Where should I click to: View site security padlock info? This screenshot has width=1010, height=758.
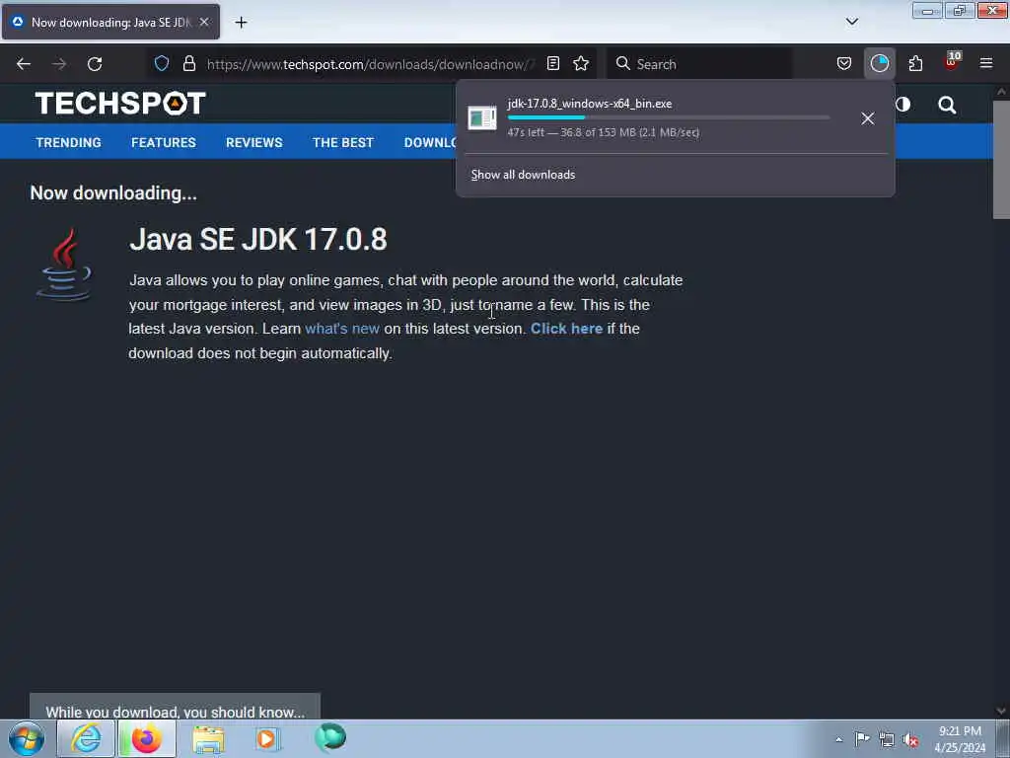[x=188, y=63]
